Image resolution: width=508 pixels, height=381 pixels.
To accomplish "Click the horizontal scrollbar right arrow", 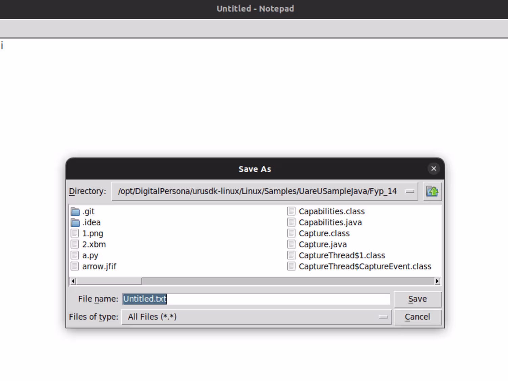I will click(x=437, y=281).
